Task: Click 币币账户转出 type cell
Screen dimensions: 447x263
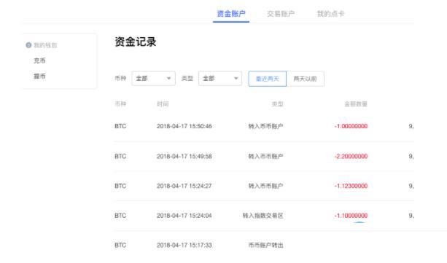Action: (x=265, y=245)
